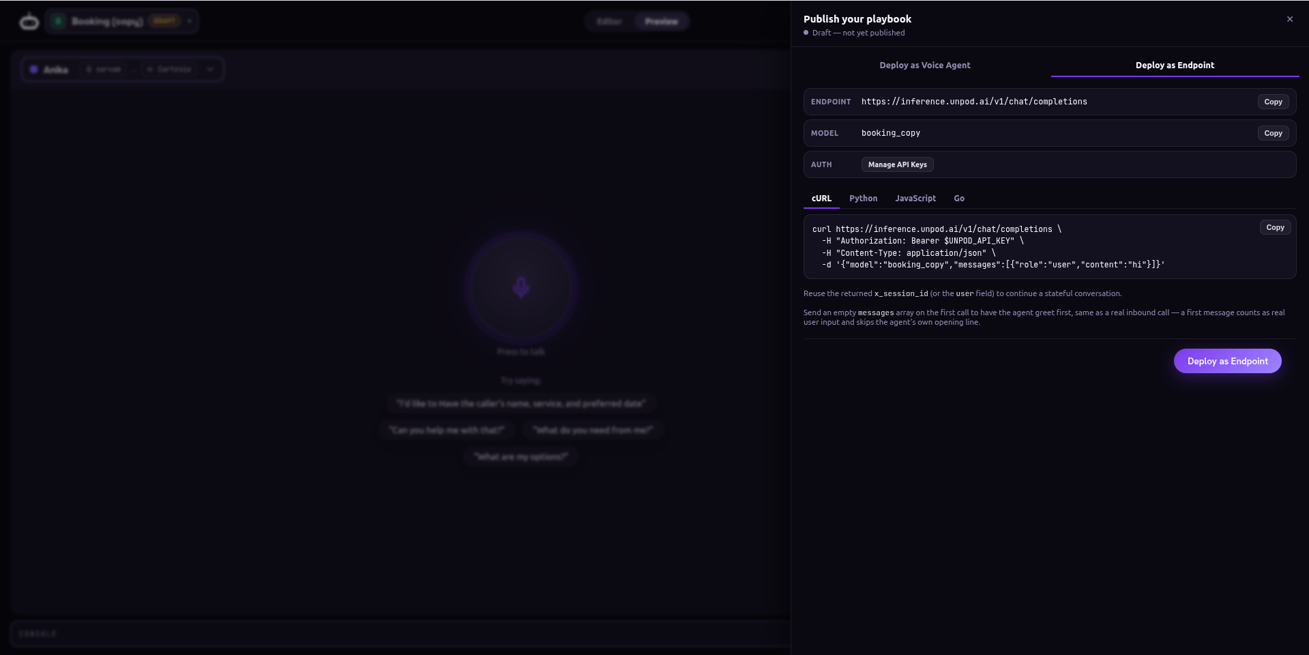Click the microphone Press to talk icon
1309x655 pixels.
point(521,287)
